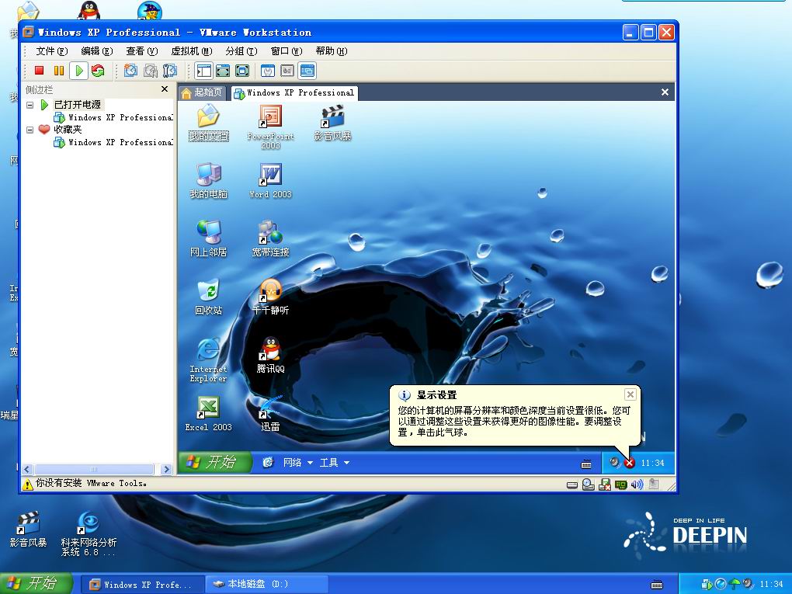Click the 显示设置 notification balloon text
Viewport: 792px width, 594px height.
tap(513, 421)
